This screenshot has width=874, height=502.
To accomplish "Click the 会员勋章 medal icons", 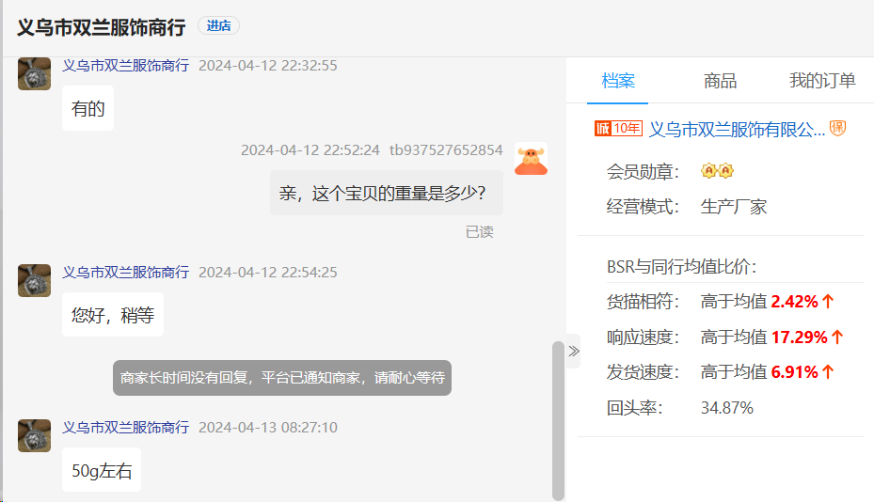I will coord(717,170).
